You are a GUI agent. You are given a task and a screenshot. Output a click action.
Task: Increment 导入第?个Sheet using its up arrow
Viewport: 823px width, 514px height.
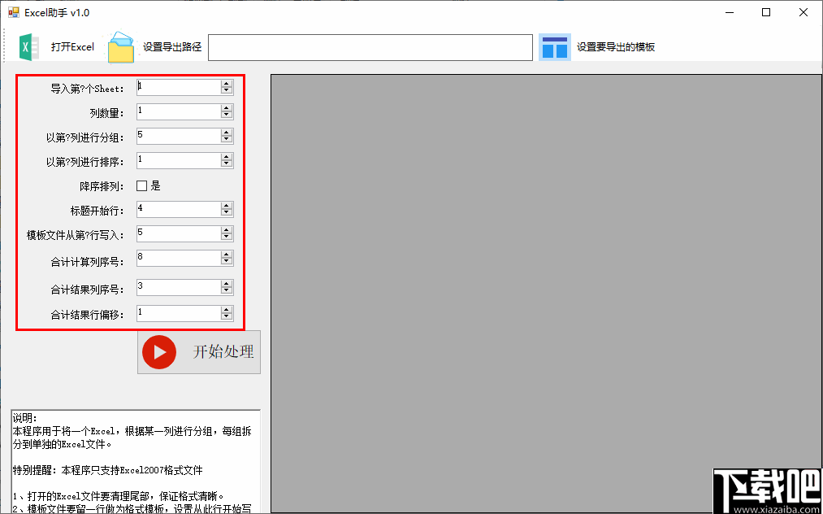point(226,83)
